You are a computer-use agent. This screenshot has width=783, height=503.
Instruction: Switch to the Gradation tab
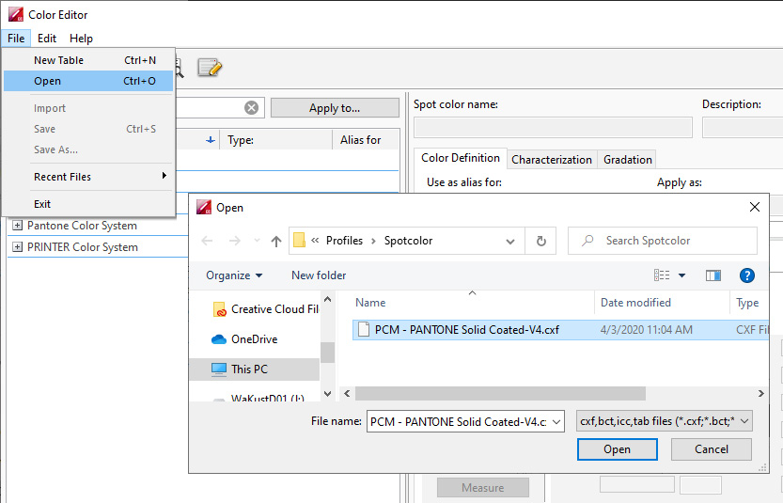628,159
